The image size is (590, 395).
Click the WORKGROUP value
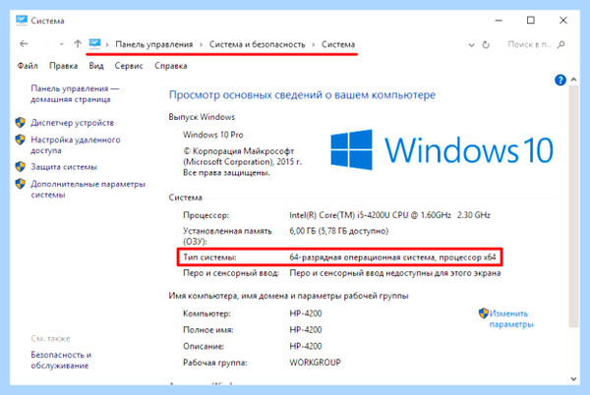(315, 363)
